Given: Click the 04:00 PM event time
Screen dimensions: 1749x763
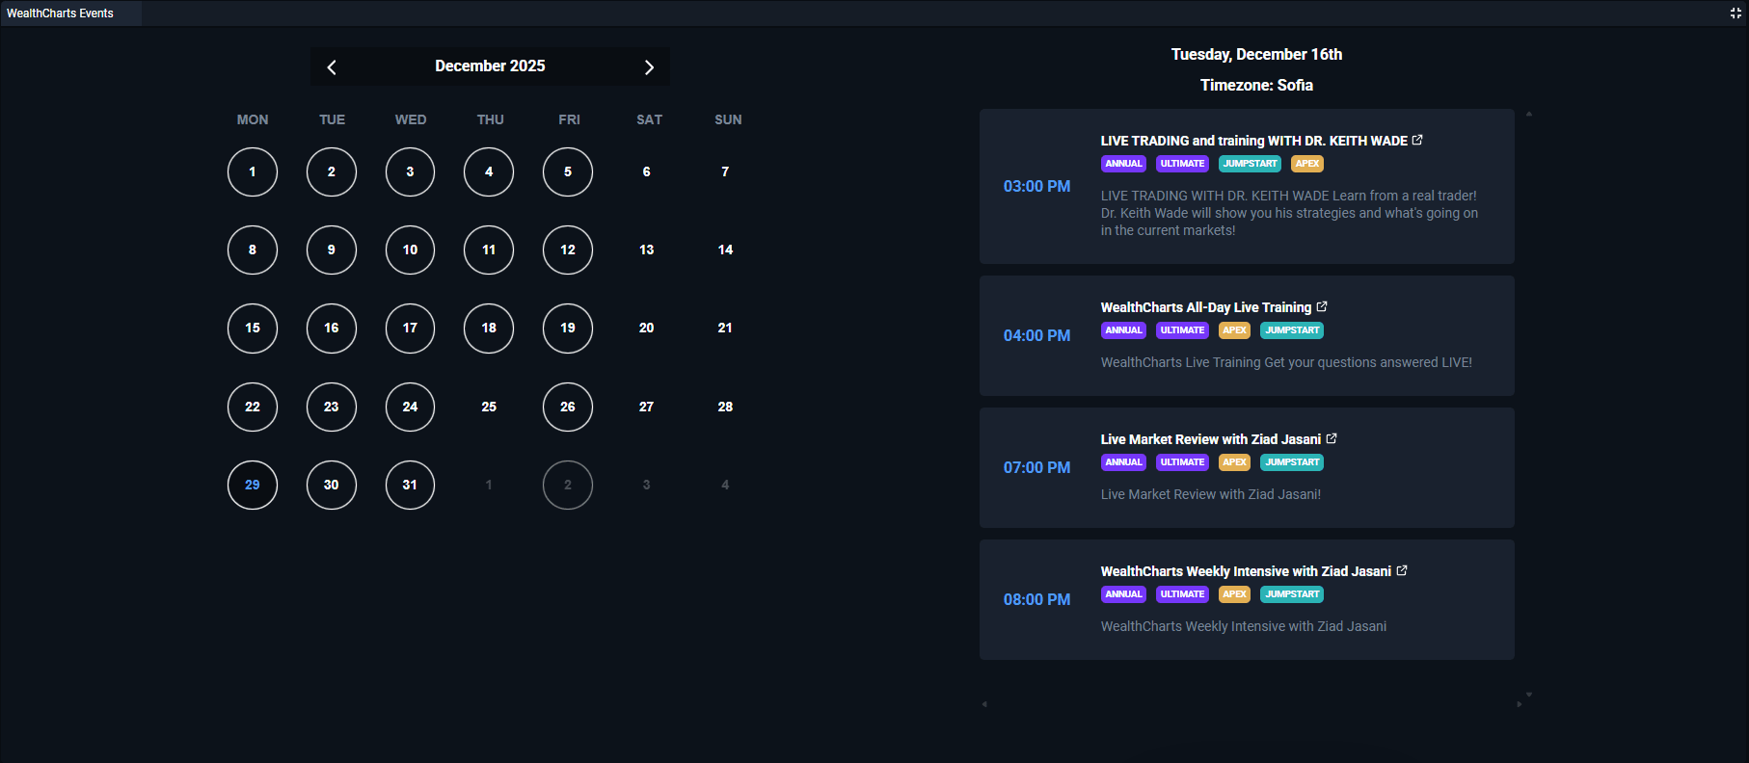Looking at the screenshot, I should tap(1036, 335).
